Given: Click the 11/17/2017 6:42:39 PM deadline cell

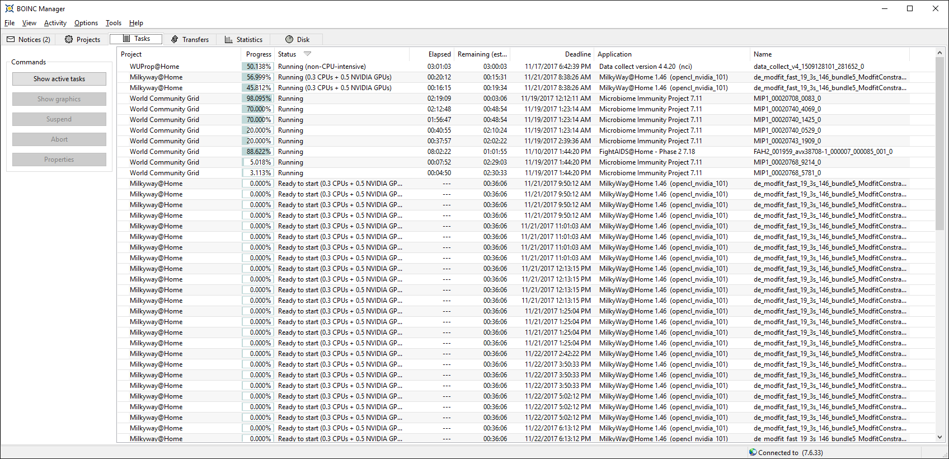Looking at the screenshot, I should [x=557, y=67].
